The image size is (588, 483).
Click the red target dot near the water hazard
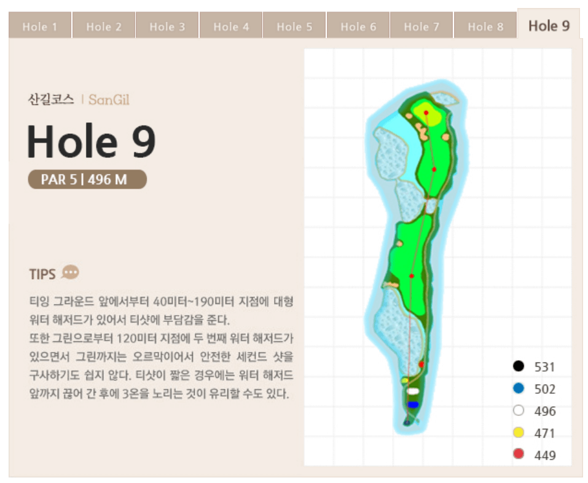click(421, 364)
